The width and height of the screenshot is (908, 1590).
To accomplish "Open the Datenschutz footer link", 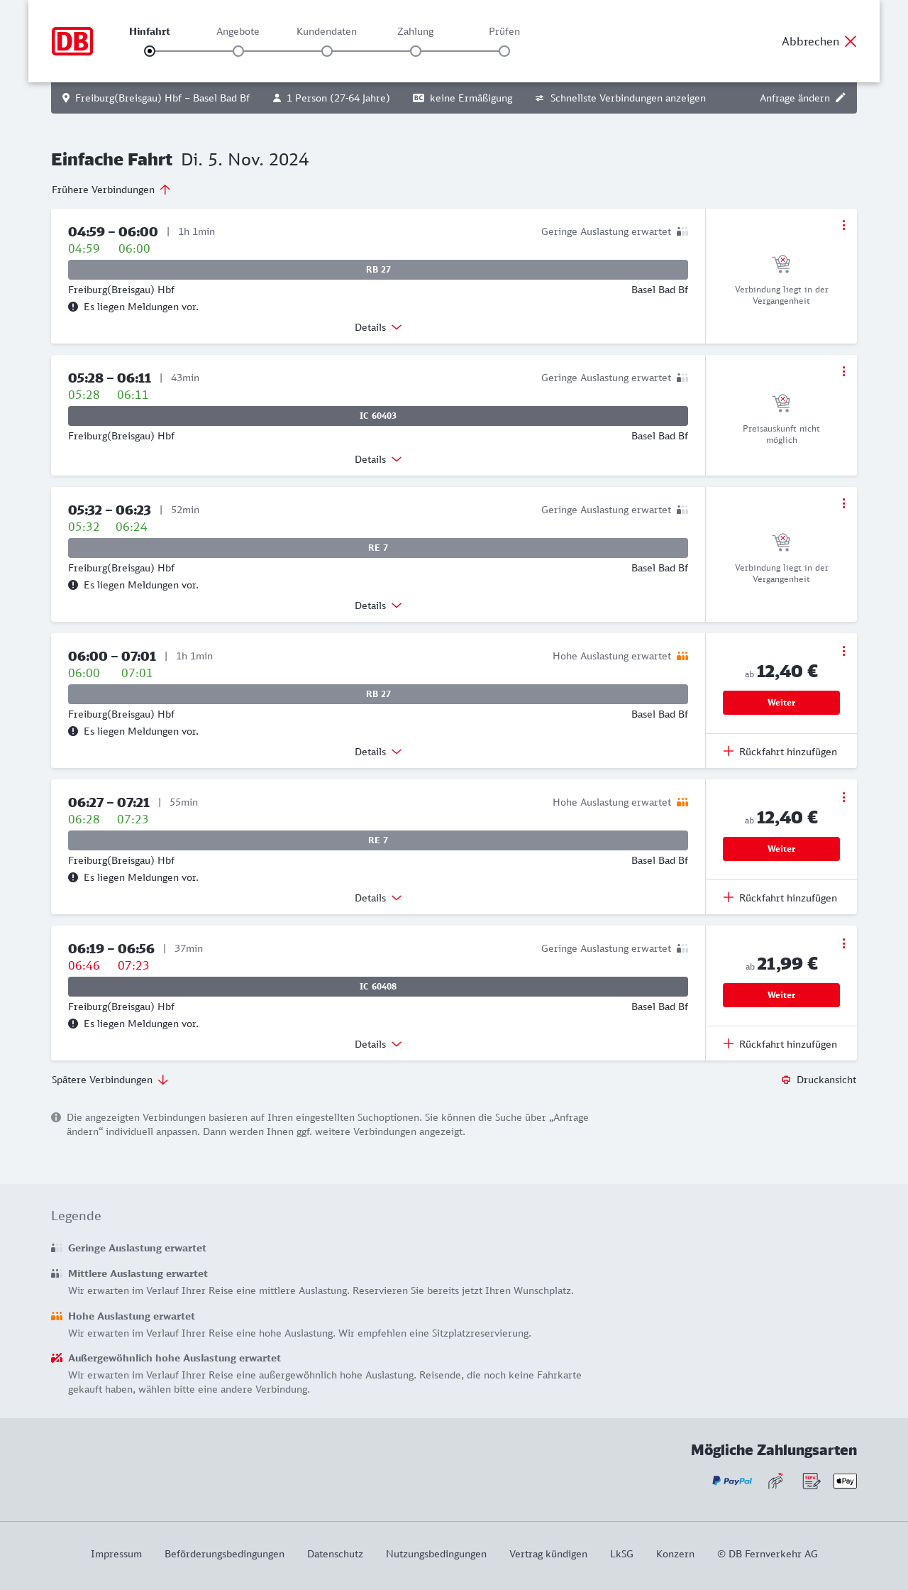I will tap(335, 1554).
